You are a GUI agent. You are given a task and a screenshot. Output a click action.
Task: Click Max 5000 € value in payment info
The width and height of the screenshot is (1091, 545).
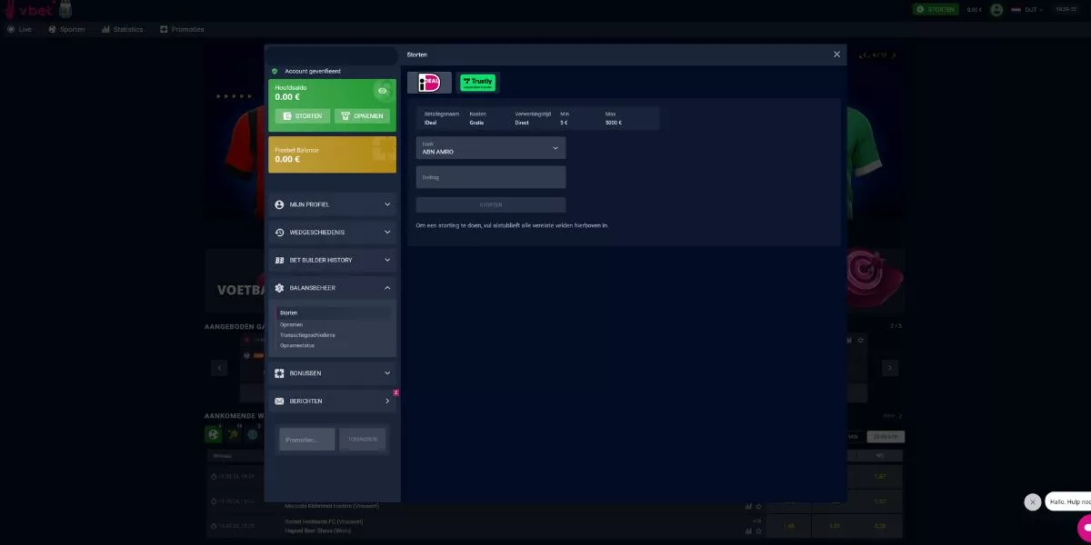614,122
